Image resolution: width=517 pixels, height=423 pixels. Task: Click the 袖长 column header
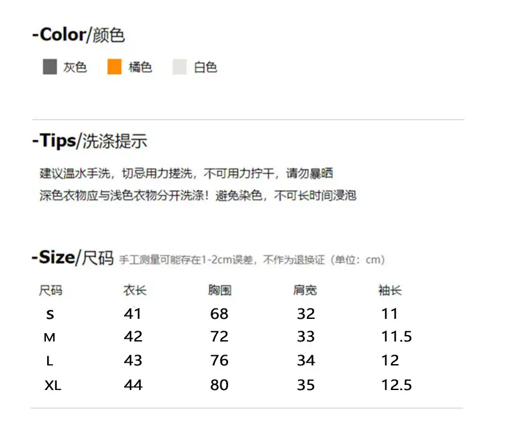tap(390, 290)
